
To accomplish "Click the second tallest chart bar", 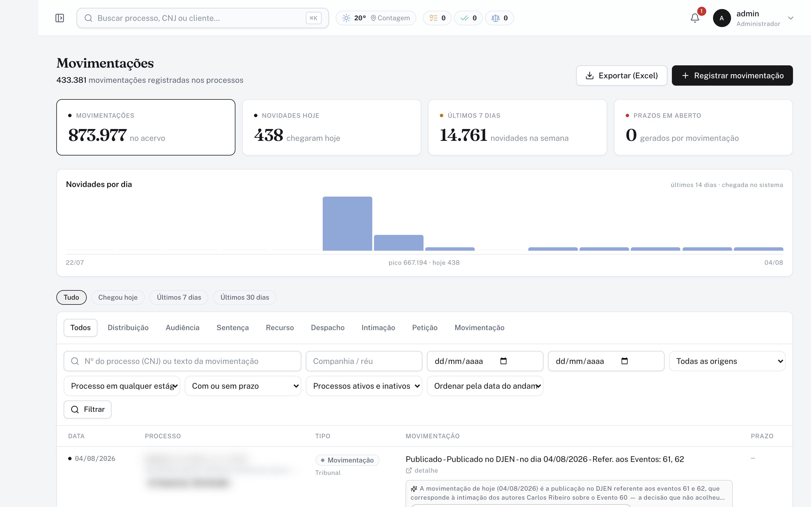I will (x=398, y=243).
